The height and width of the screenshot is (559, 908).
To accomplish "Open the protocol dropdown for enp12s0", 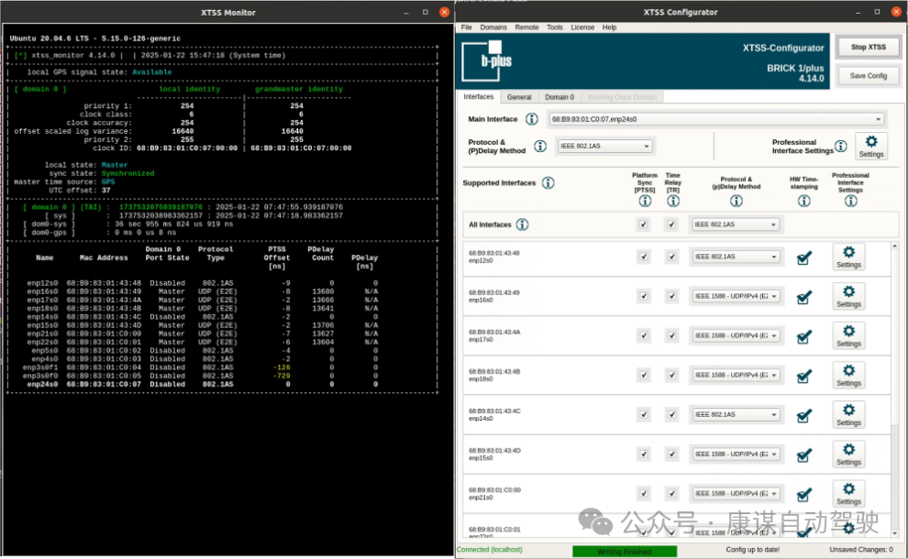I will pyautogui.click(x=736, y=257).
